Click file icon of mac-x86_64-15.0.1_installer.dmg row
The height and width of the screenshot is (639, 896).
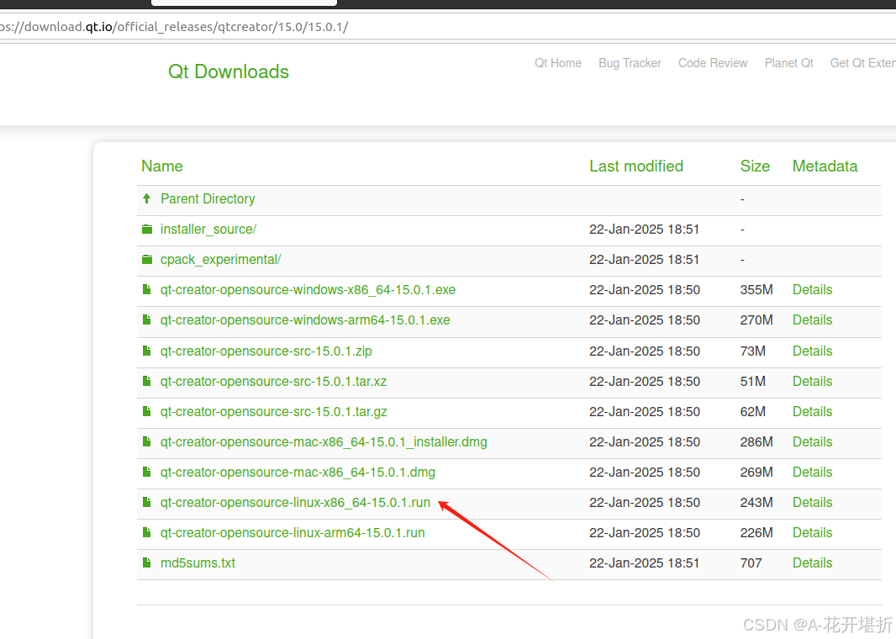coord(147,441)
